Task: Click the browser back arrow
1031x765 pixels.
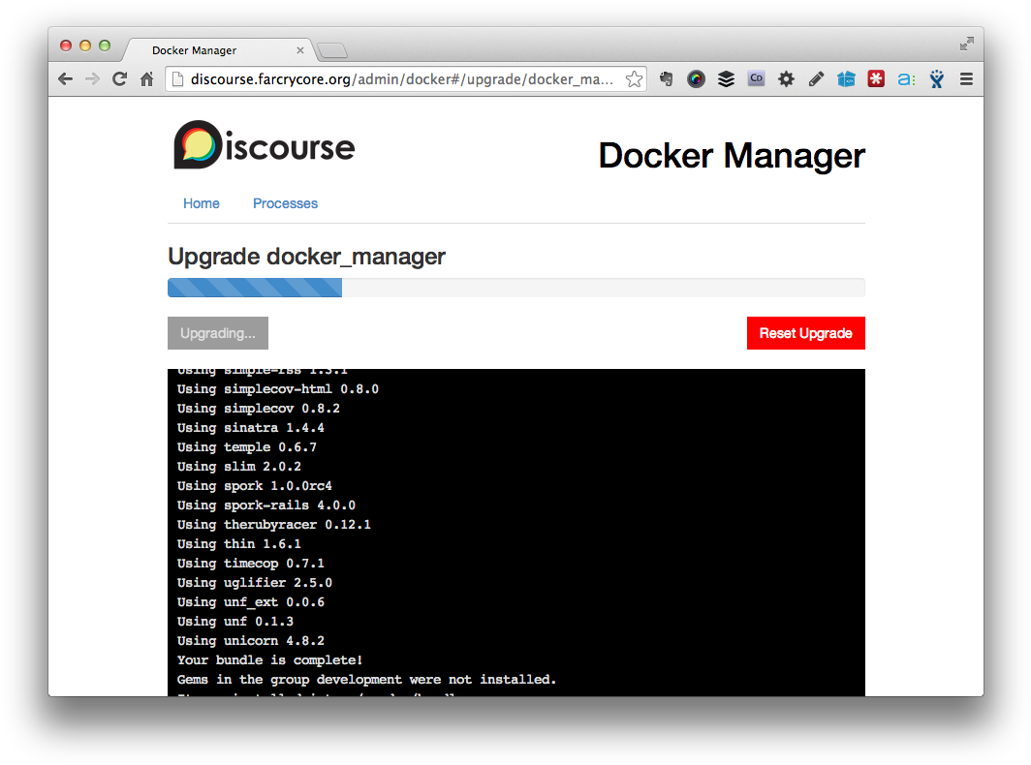Action: click(x=64, y=79)
